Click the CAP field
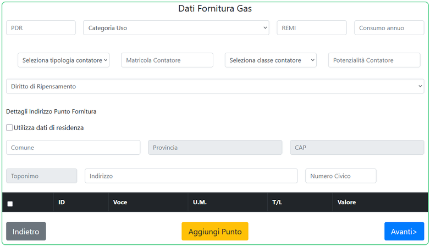Screen dimensions: 430x247 point(357,147)
